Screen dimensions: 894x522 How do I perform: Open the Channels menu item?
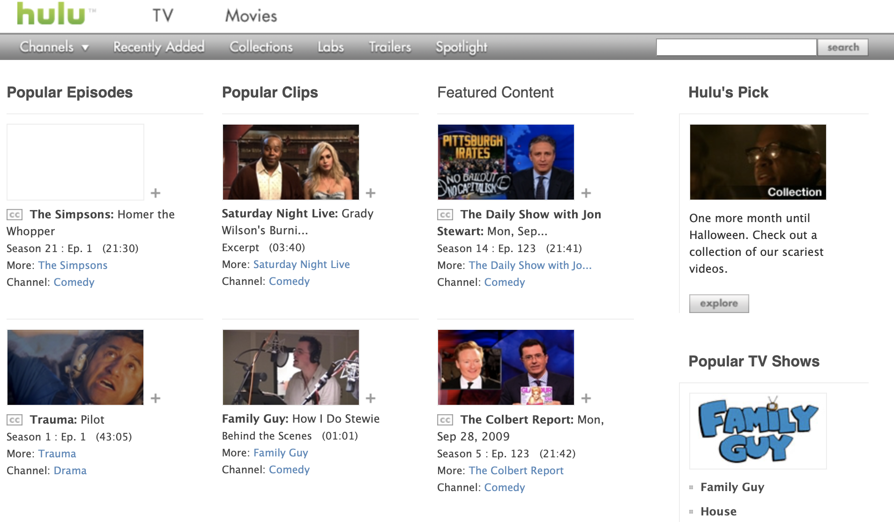click(x=47, y=47)
